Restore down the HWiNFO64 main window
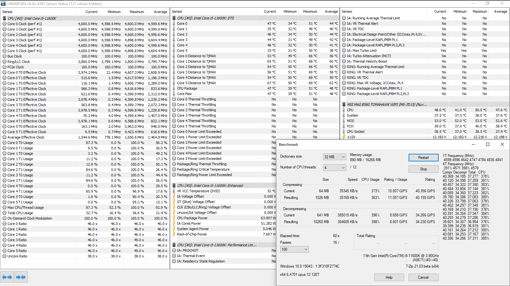 click(487, 3)
